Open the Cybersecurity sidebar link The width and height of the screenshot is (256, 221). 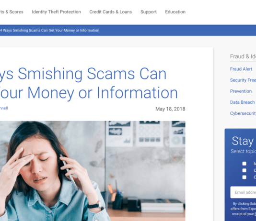click(243, 113)
